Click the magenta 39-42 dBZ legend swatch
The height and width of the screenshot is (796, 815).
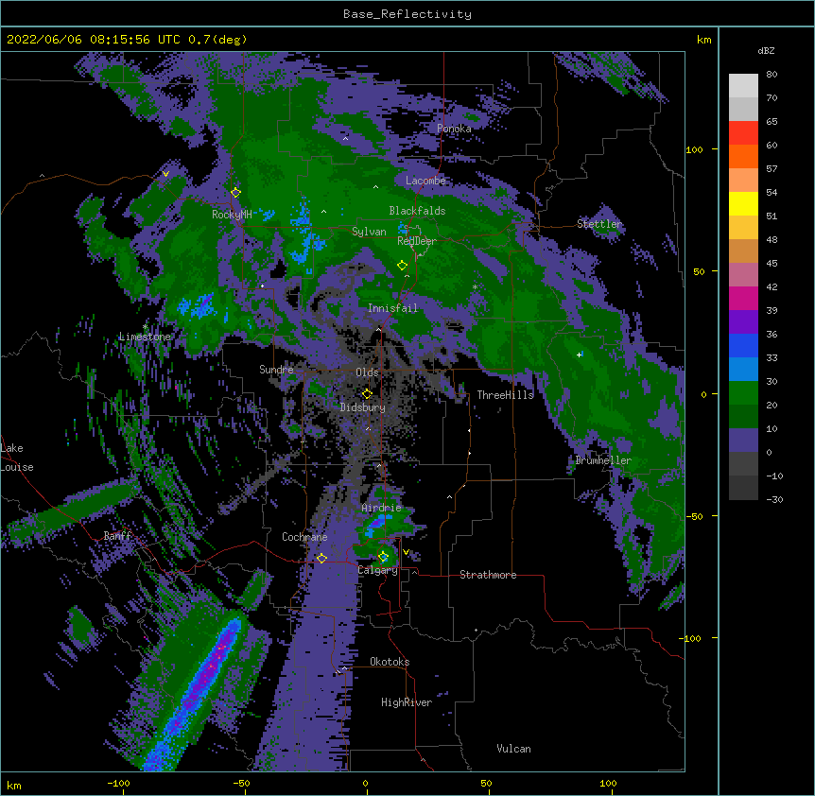click(743, 298)
